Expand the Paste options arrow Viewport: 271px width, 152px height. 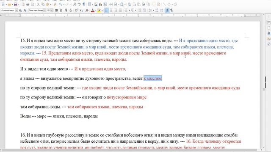click(x=51, y=4)
